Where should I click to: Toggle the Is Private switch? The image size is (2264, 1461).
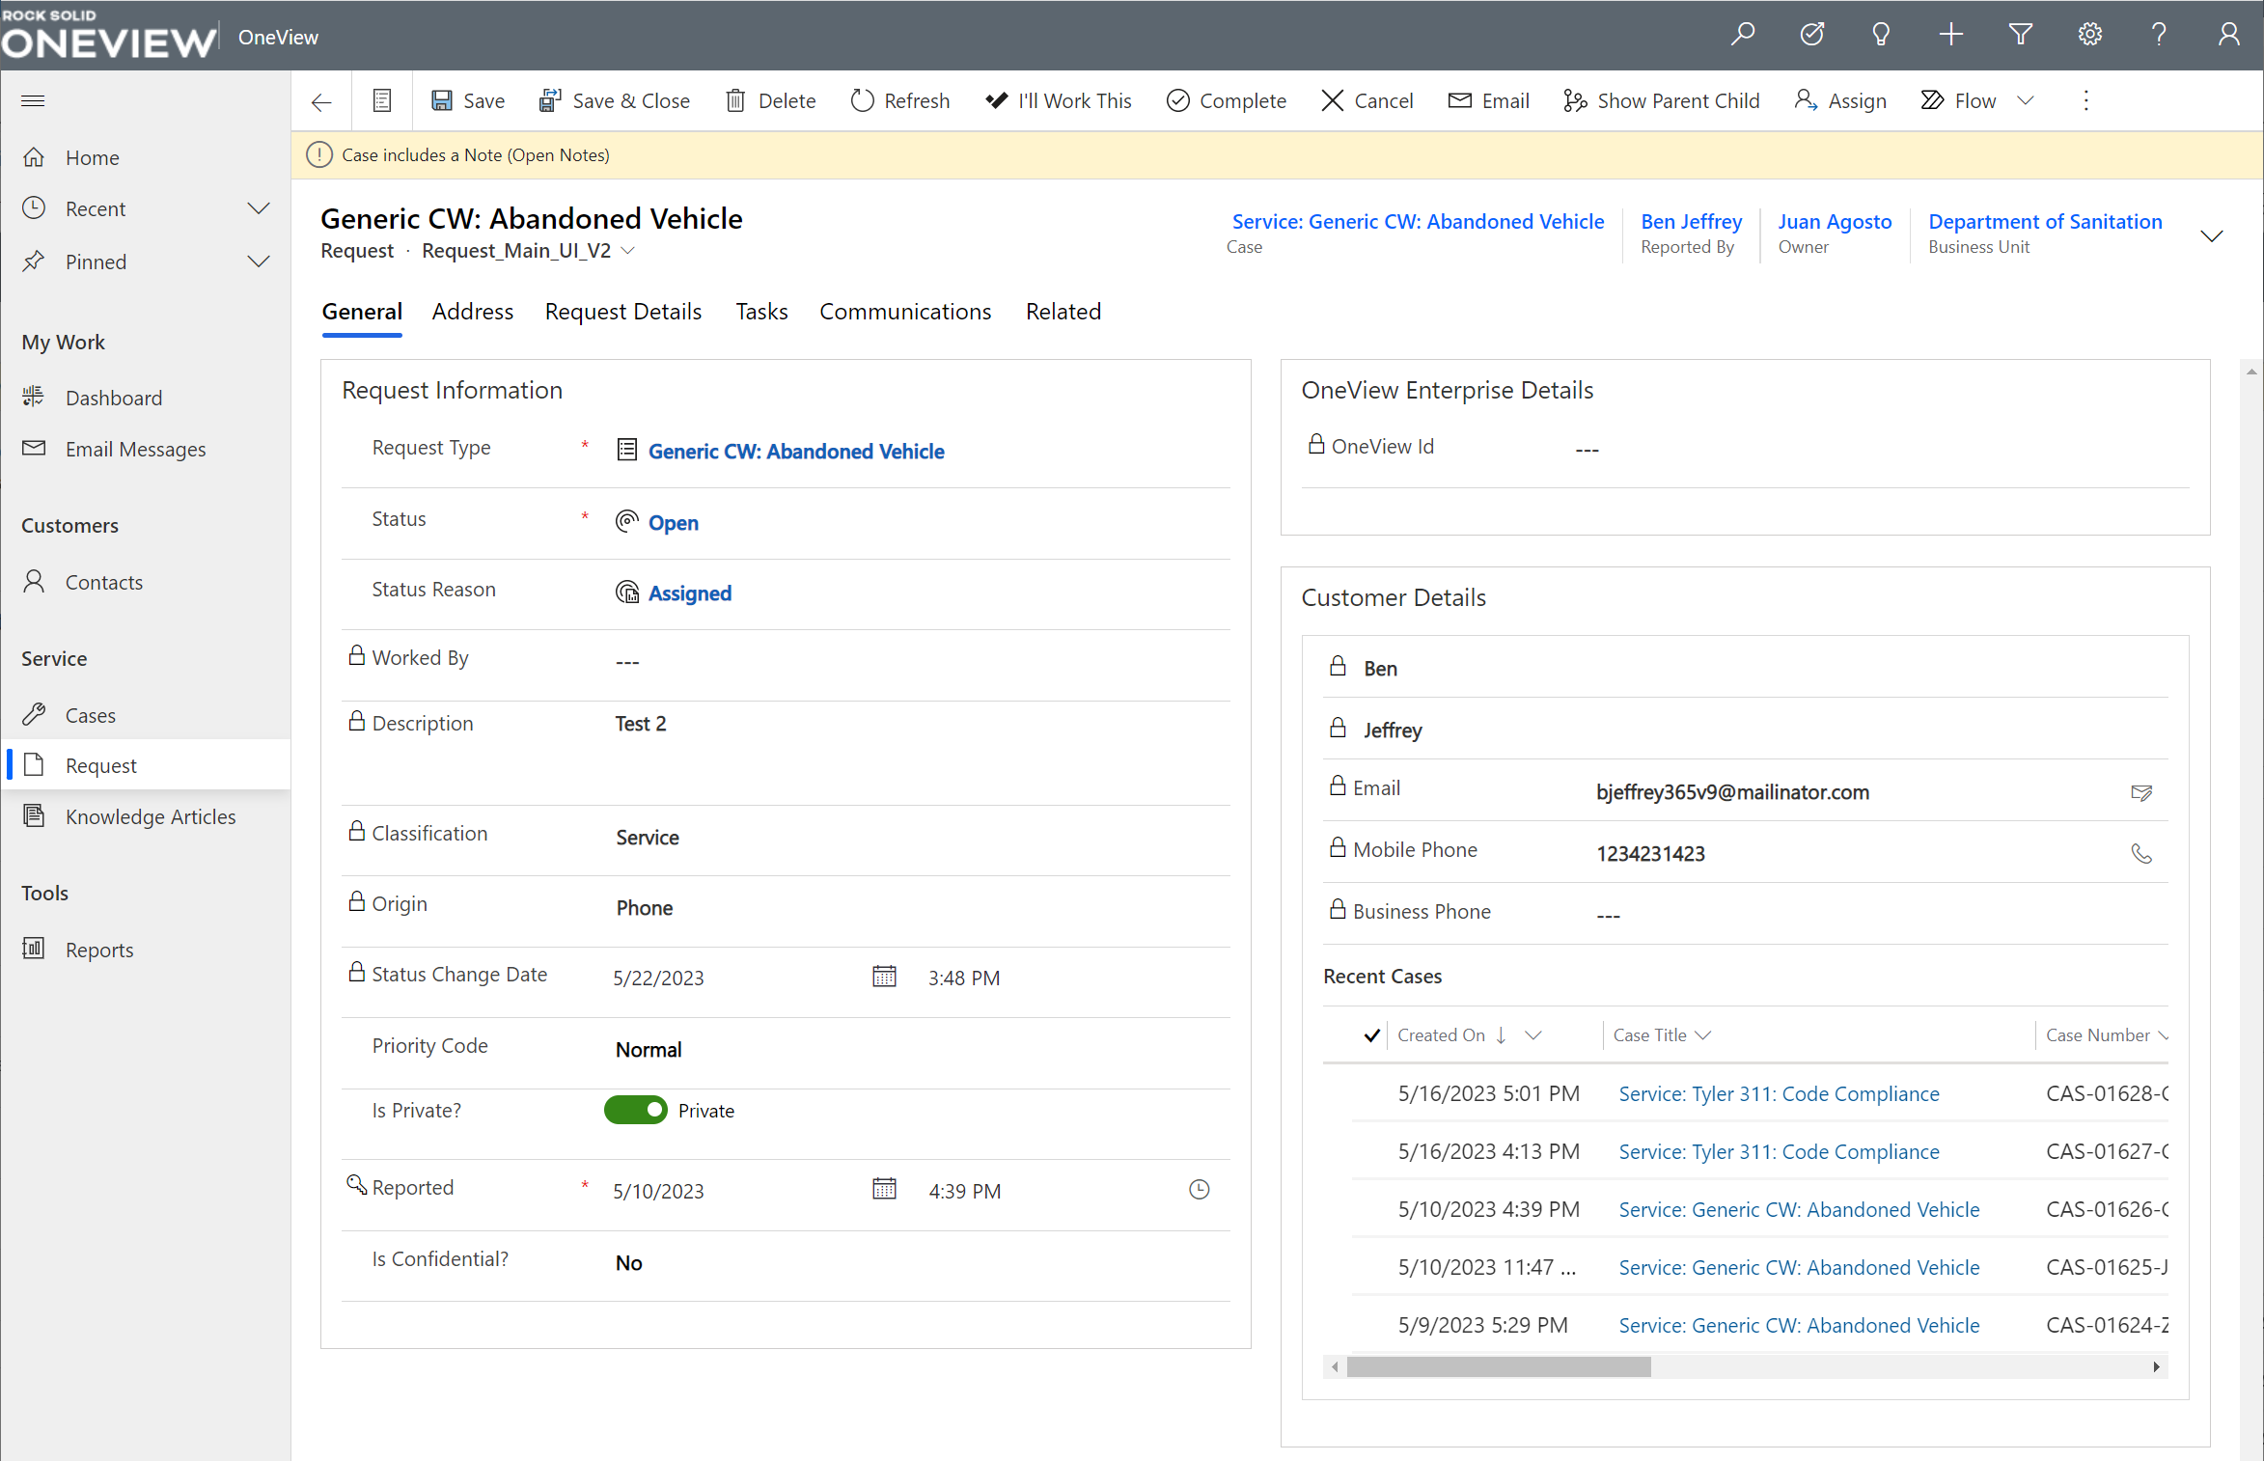click(x=635, y=1110)
